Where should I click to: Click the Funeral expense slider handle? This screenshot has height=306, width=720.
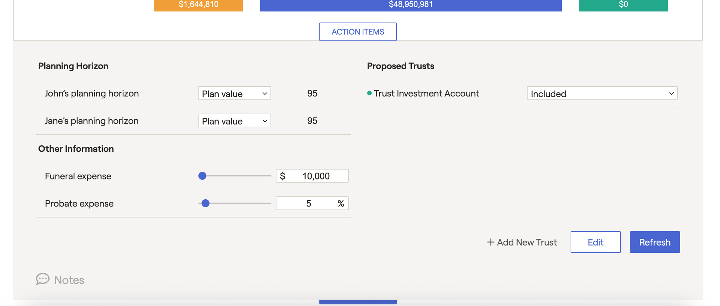click(x=202, y=176)
